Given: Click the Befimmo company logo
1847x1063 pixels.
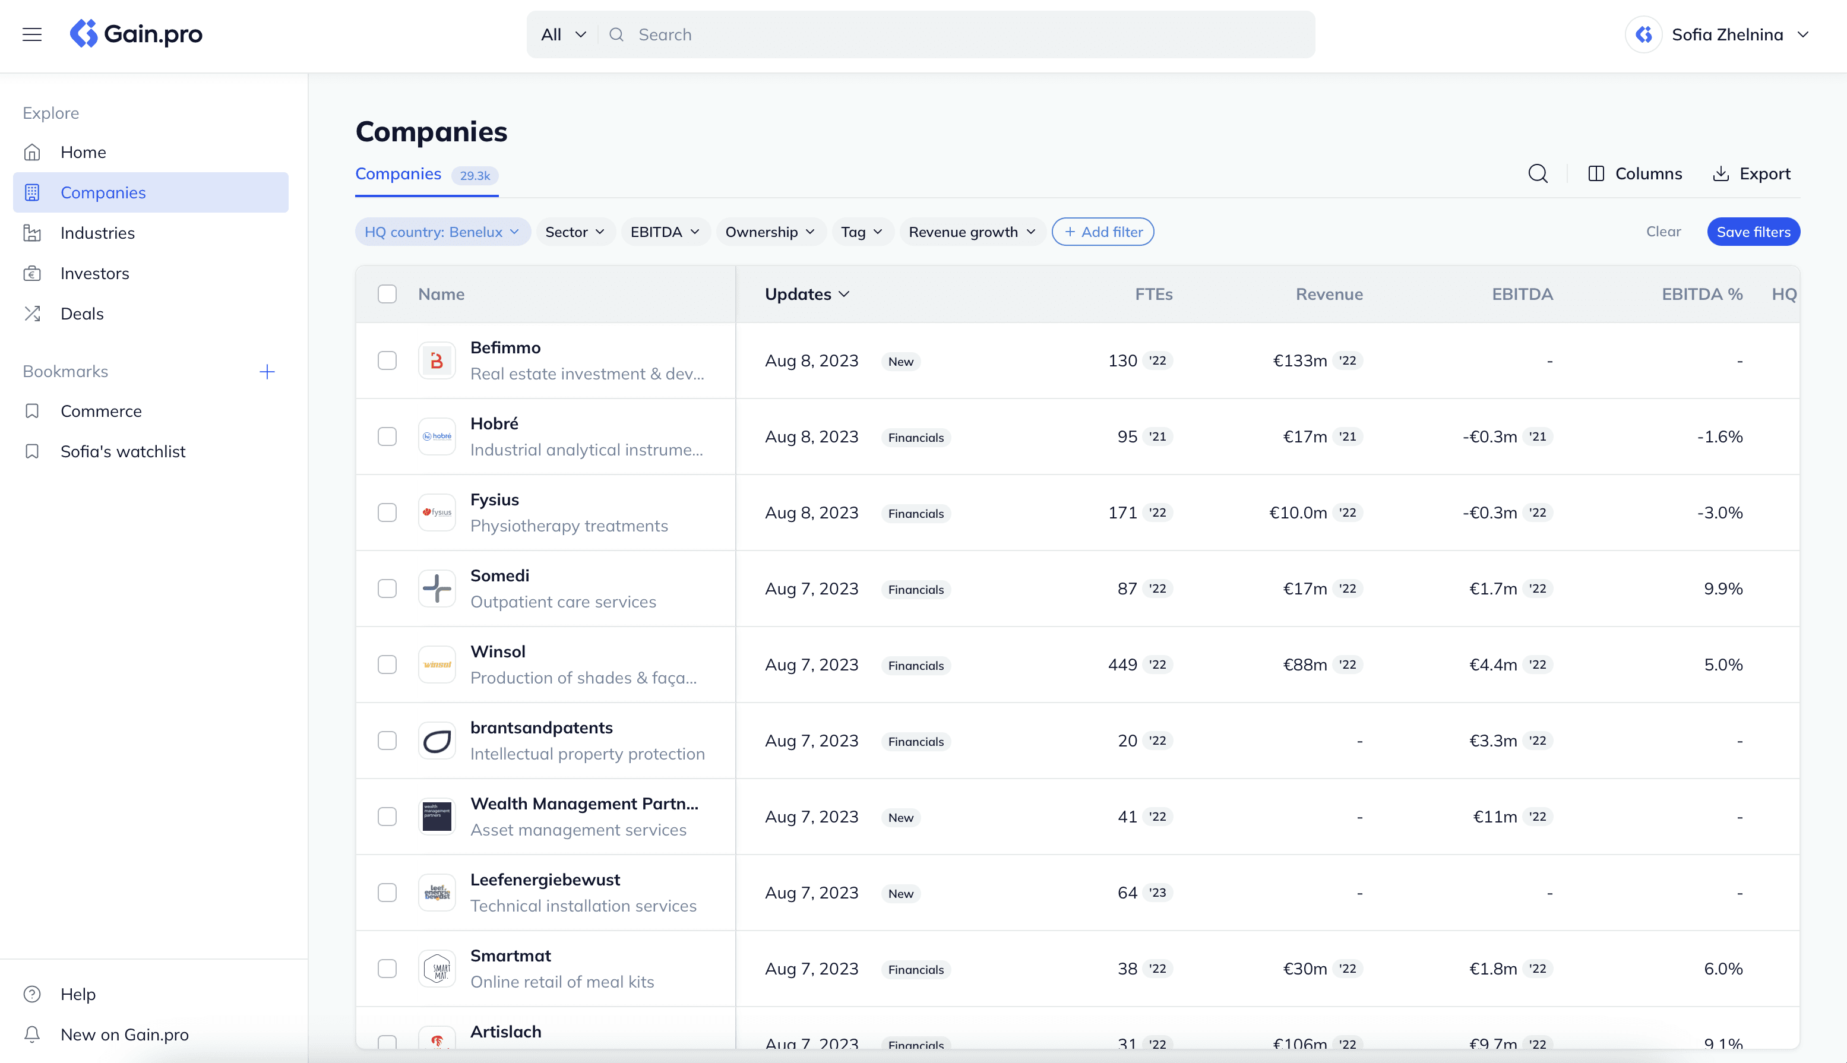Looking at the screenshot, I should [x=437, y=360].
